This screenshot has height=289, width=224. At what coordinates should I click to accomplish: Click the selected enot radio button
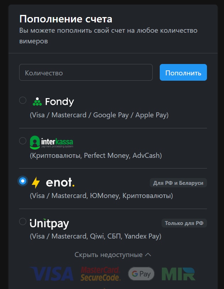pos(23,181)
